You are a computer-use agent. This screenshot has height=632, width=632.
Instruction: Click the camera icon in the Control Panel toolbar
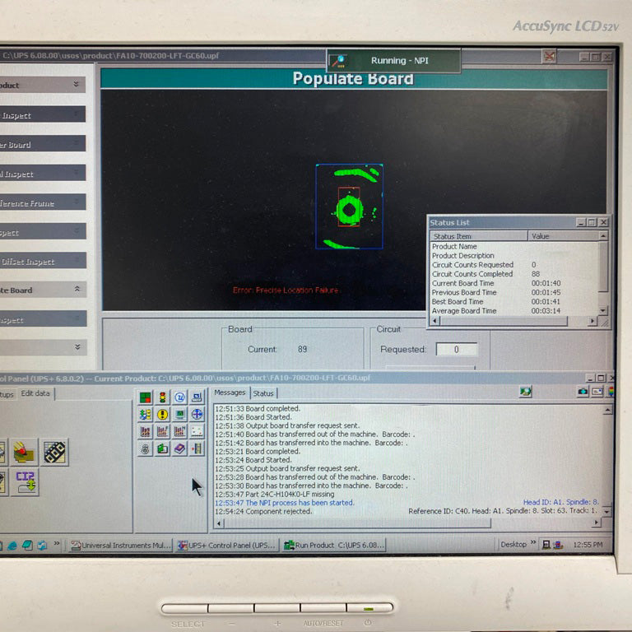(x=583, y=392)
